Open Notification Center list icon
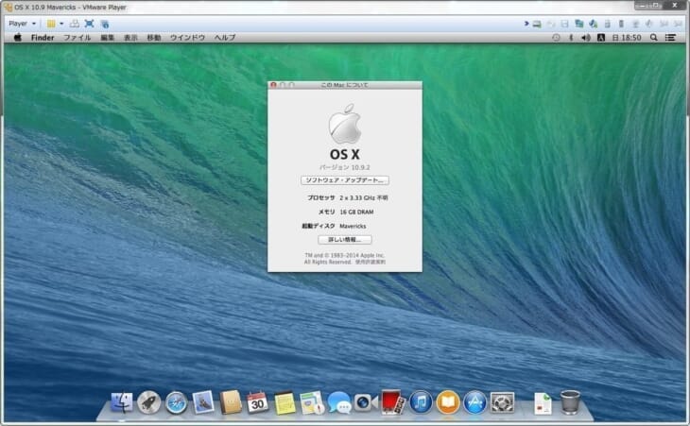Viewport: 690px width, 426px height. click(x=670, y=38)
